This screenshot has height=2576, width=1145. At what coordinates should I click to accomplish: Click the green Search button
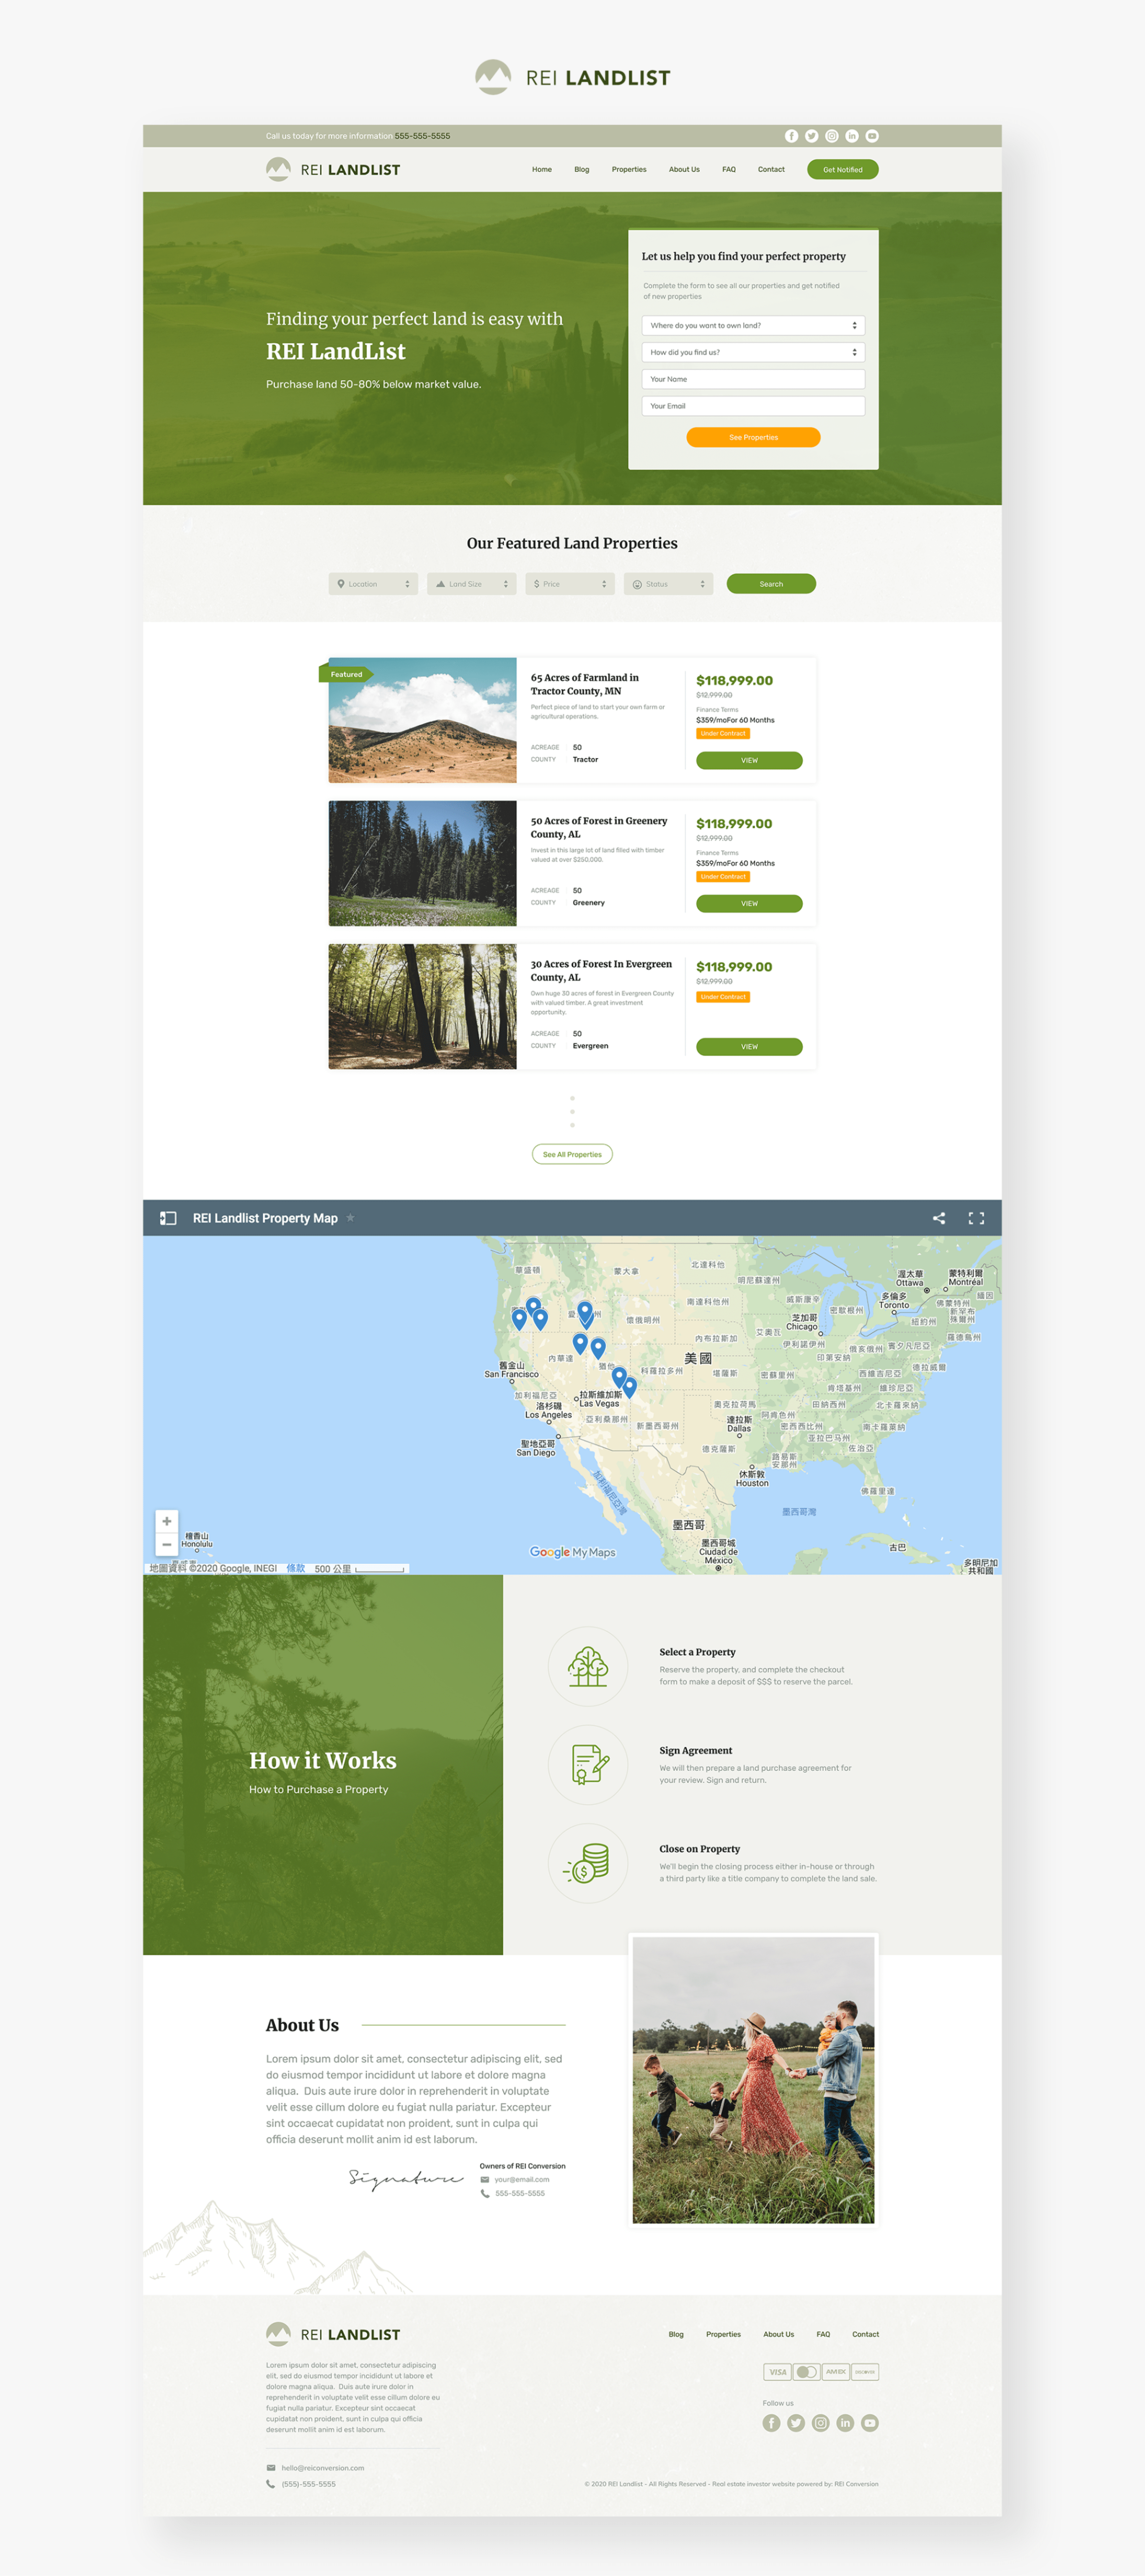coord(771,584)
